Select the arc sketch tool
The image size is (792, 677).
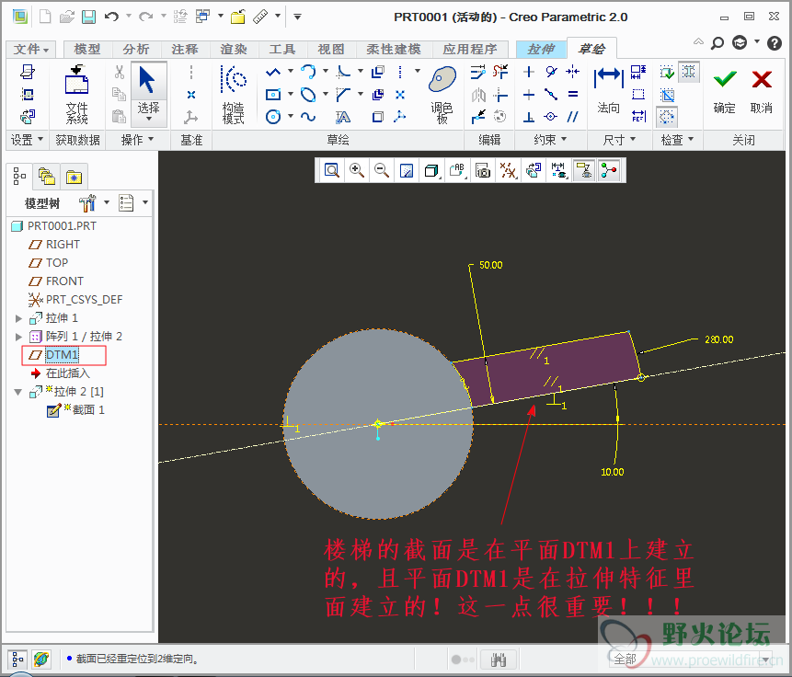[x=308, y=73]
